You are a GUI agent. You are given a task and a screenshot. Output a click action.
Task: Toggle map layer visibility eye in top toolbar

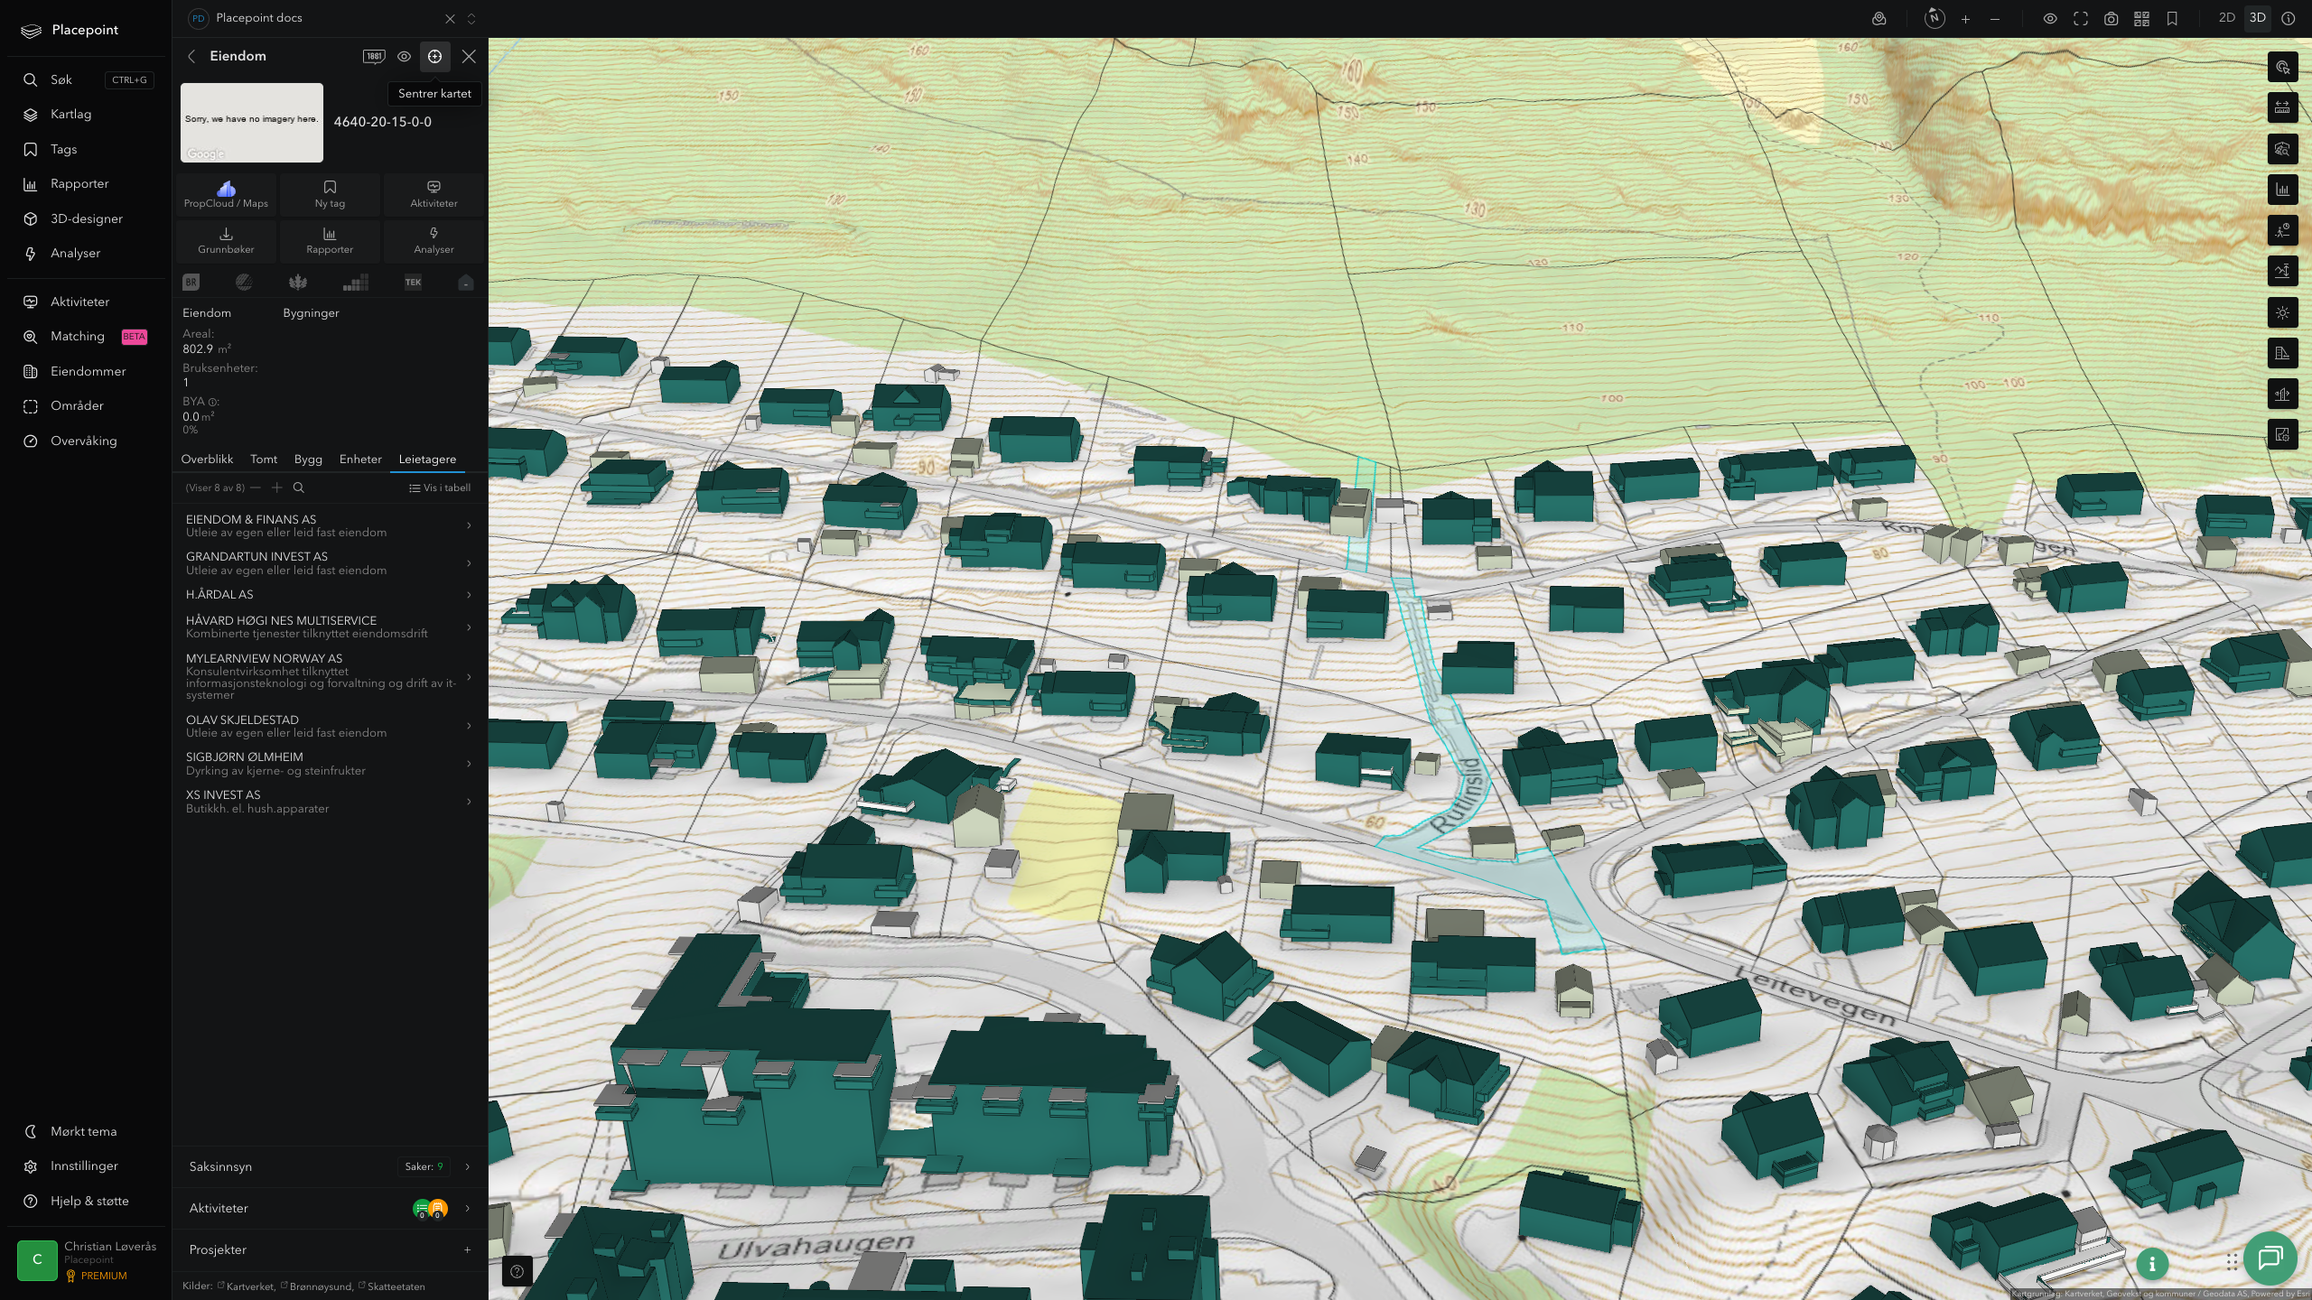pyautogui.click(x=2050, y=18)
